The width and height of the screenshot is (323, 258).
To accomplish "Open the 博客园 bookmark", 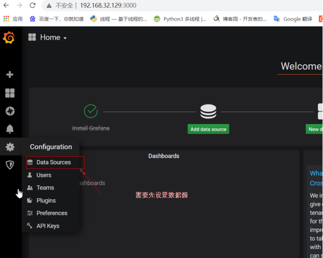I will (240, 19).
